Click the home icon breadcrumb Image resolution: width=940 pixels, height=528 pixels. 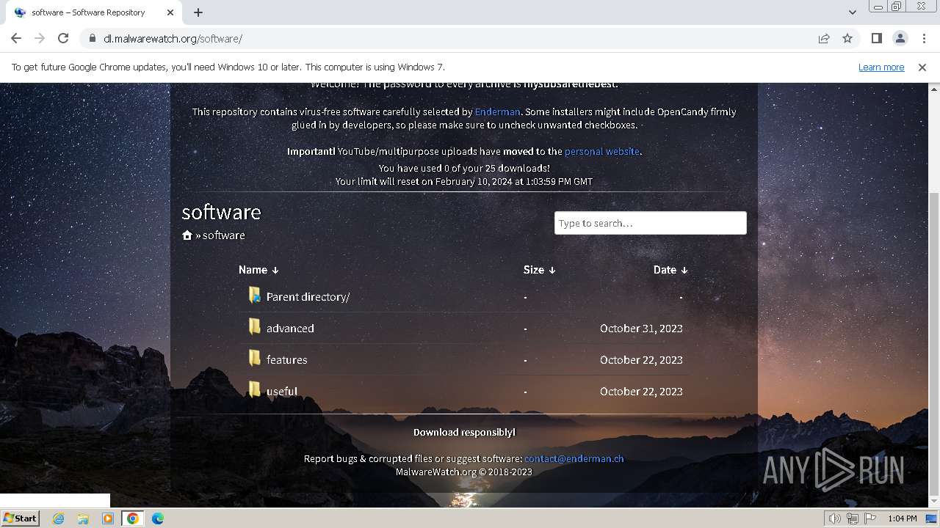(187, 235)
